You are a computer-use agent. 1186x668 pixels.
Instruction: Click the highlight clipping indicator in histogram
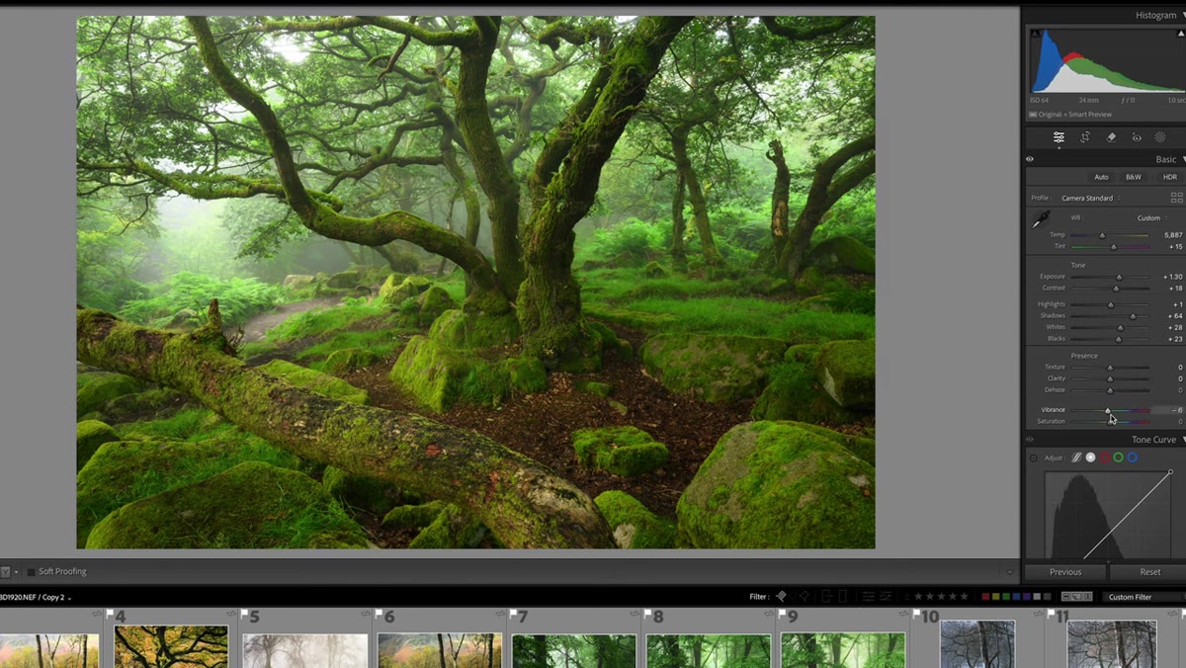[x=1183, y=34]
